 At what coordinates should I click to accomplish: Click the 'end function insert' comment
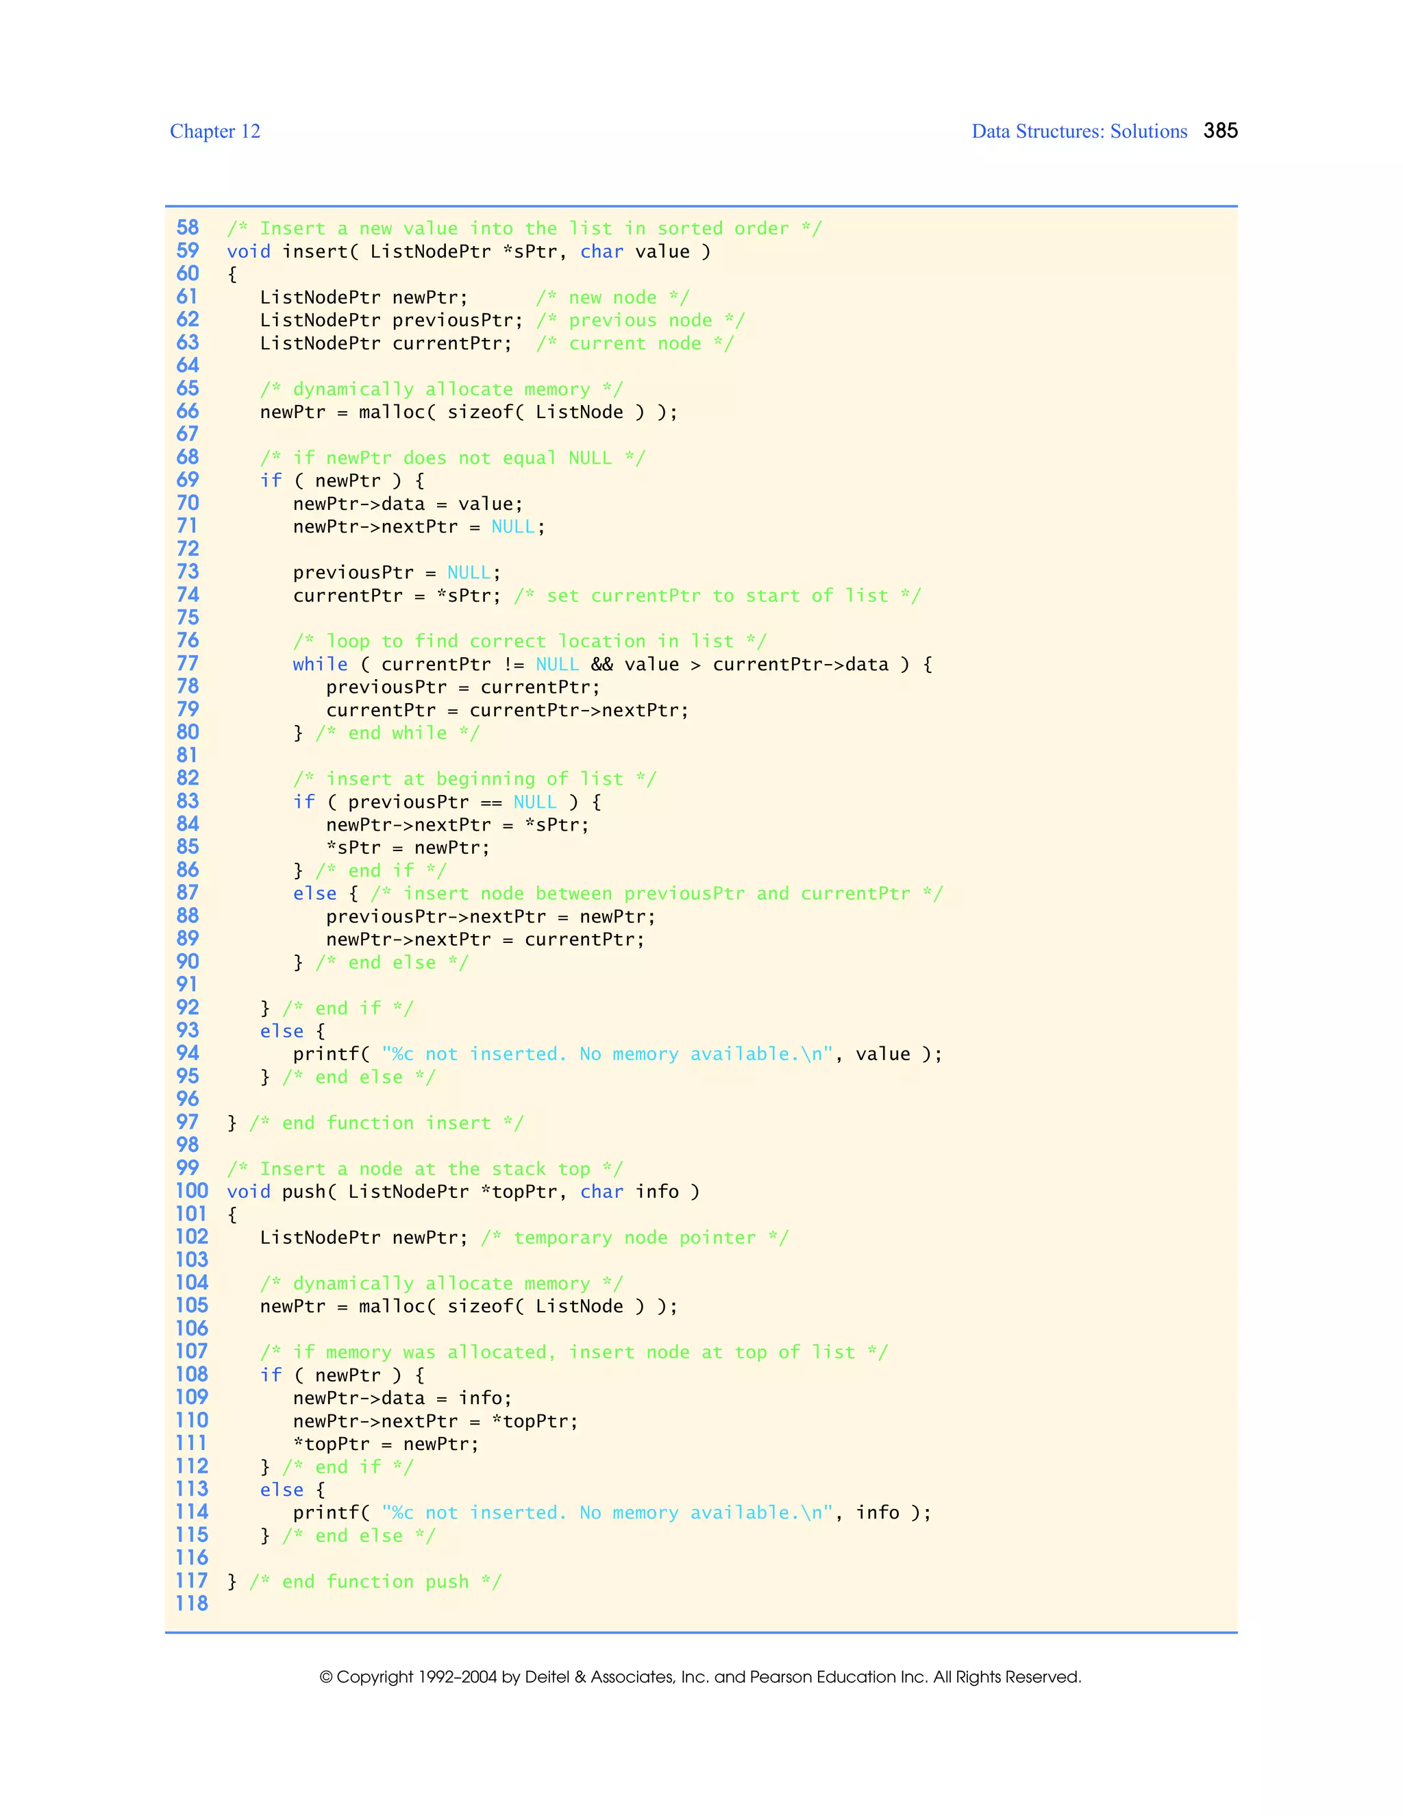(x=386, y=1123)
